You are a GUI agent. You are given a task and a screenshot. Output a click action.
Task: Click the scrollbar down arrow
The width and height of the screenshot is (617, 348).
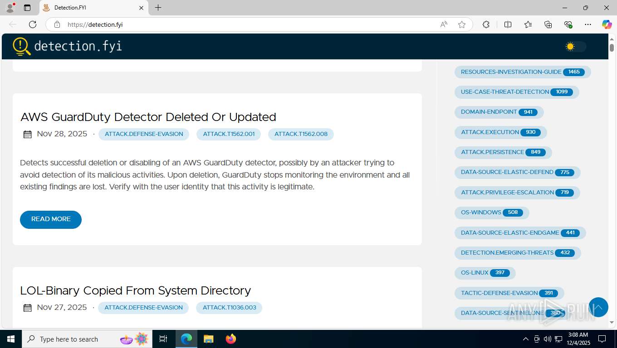coord(612,323)
